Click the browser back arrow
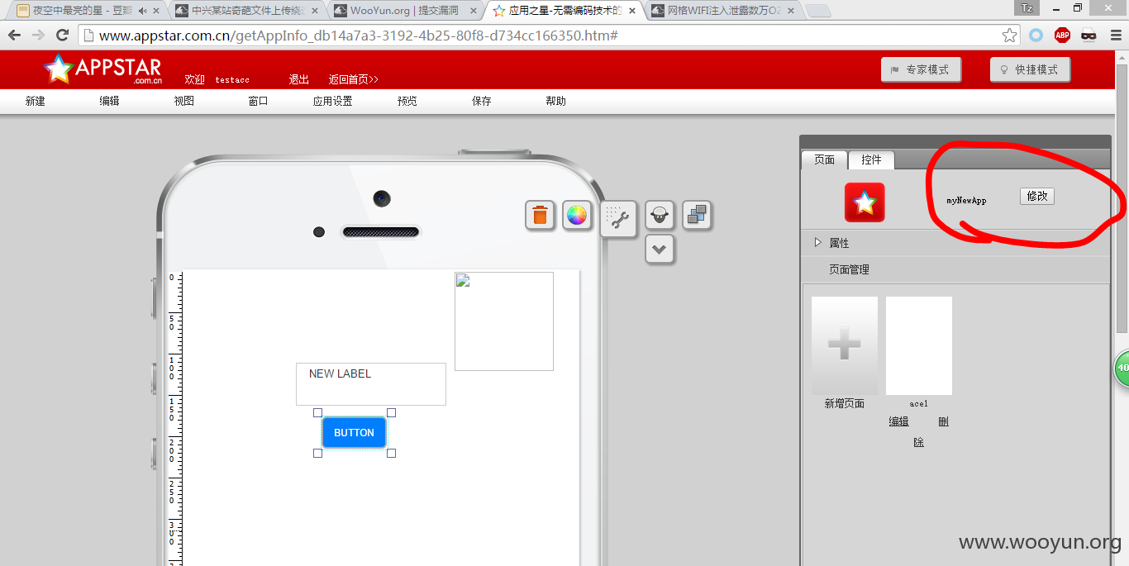Viewport: 1129px width, 566px height. pyautogui.click(x=14, y=35)
